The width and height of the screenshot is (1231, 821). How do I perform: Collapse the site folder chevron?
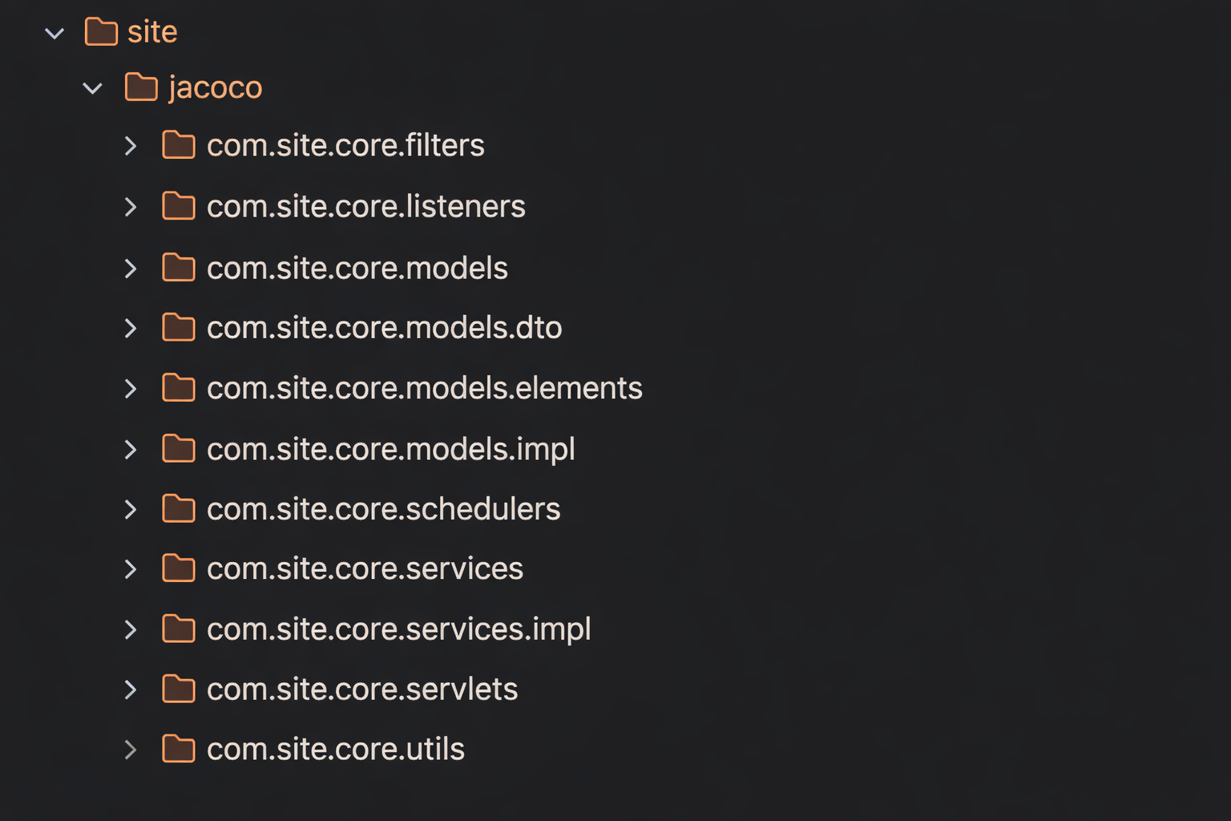pos(54,34)
